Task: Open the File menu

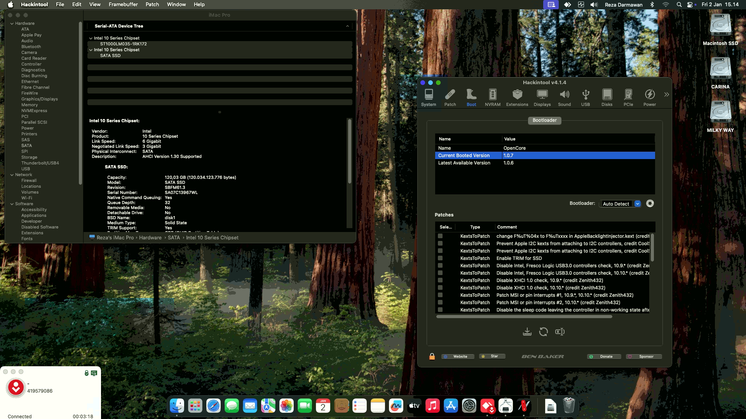Action: 60,5
